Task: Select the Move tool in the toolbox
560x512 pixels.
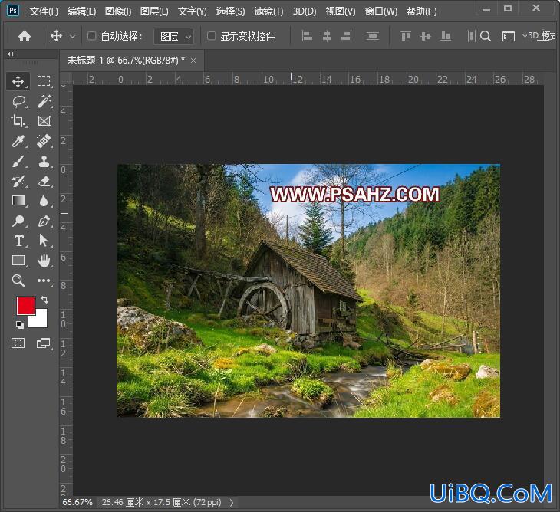Action: (x=18, y=81)
